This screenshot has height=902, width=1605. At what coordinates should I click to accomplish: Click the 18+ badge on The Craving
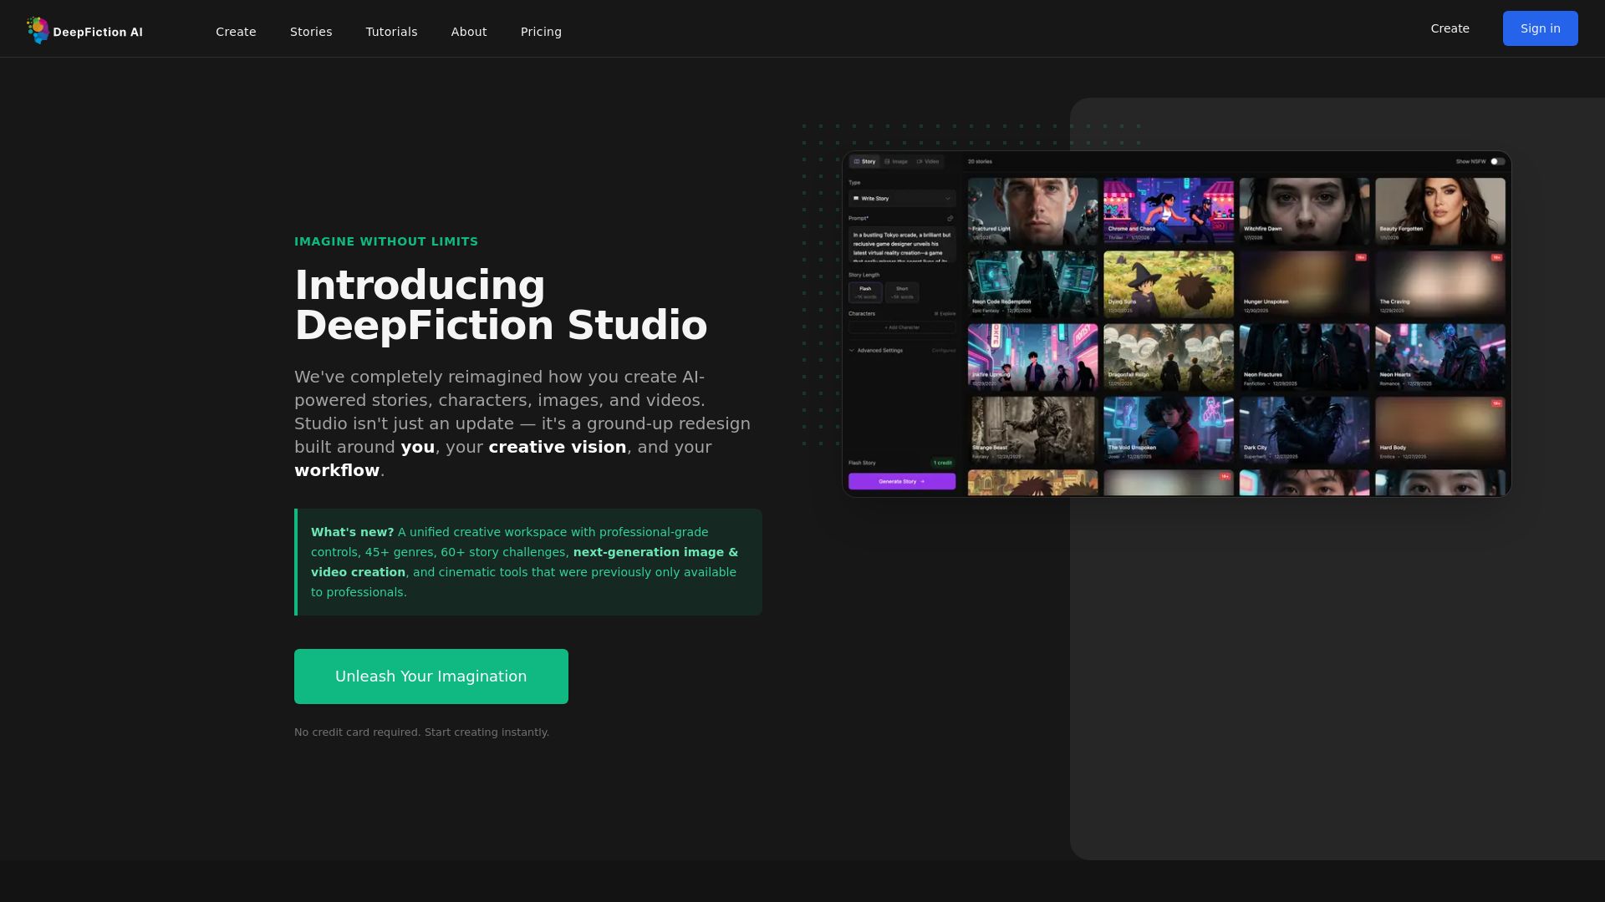coord(1496,258)
